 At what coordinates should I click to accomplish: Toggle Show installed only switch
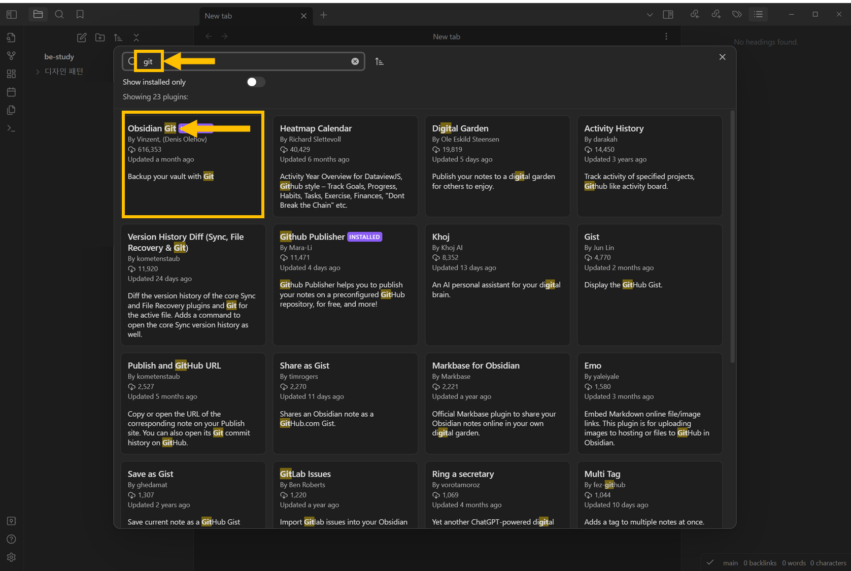click(x=256, y=82)
